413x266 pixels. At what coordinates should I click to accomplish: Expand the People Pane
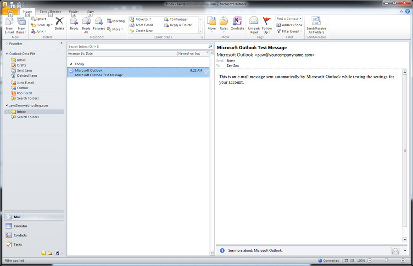pyautogui.click(x=405, y=250)
